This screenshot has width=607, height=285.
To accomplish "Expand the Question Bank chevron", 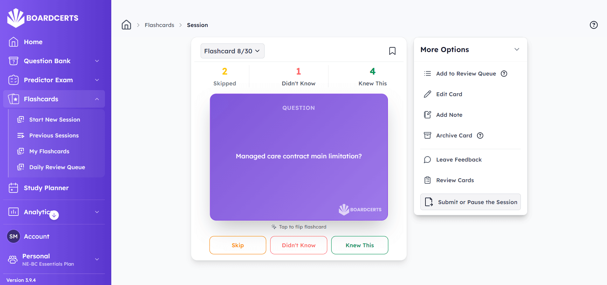I will pos(97,61).
